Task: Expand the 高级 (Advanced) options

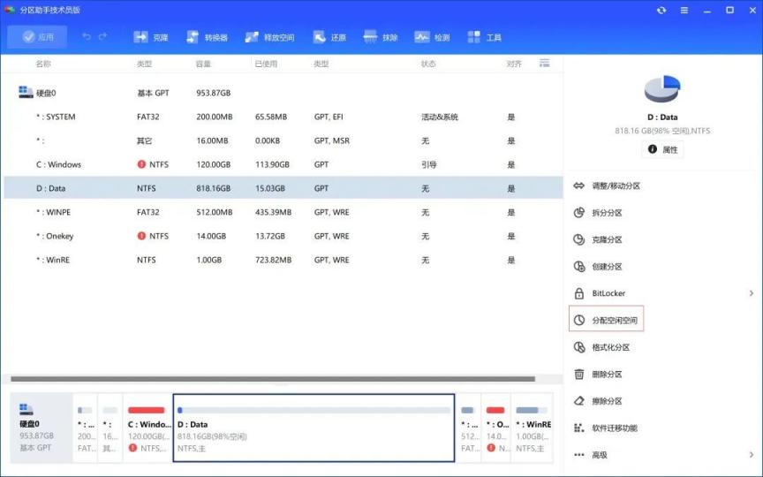Action: (752, 455)
